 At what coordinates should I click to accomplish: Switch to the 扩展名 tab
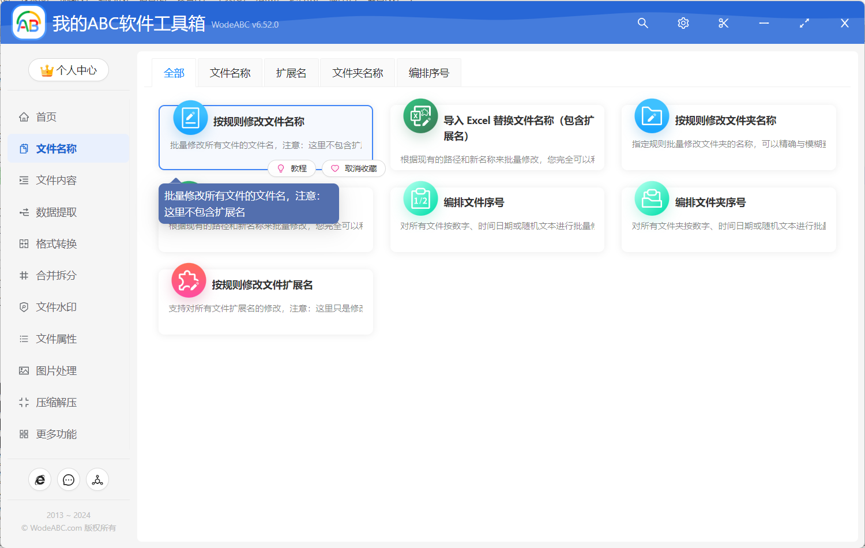pyautogui.click(x=291, y=72)
